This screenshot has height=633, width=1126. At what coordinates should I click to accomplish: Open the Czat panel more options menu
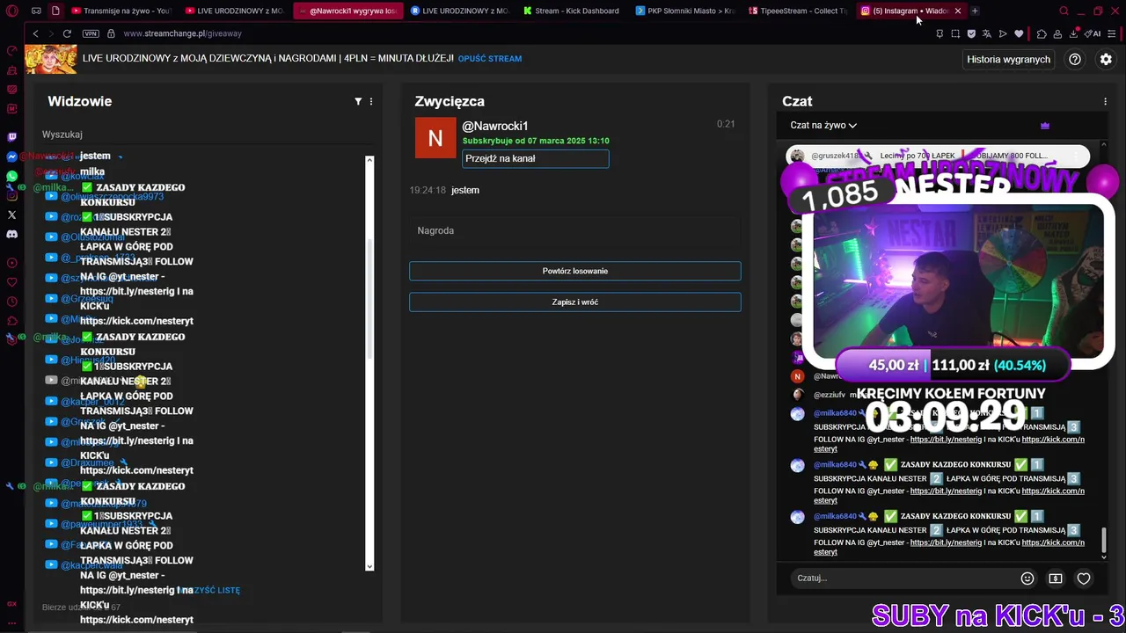point(1105,101)
